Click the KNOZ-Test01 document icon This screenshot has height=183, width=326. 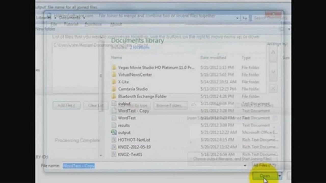point(114,154)
